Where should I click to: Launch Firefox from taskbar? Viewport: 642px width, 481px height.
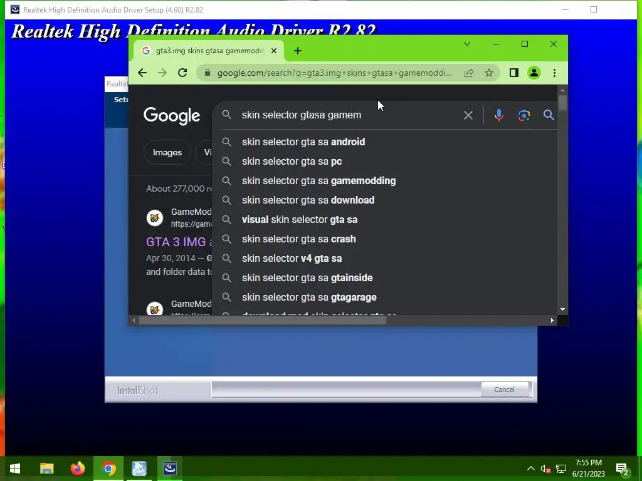[x=77, y=468]
